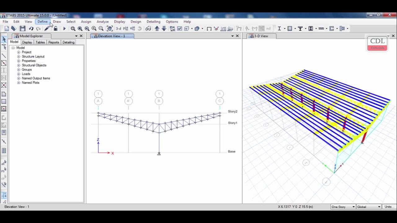This screenshot has height=223, width=397.
Task: Click the Rubber Band Zoom icon
Action: tap(73, 28)
